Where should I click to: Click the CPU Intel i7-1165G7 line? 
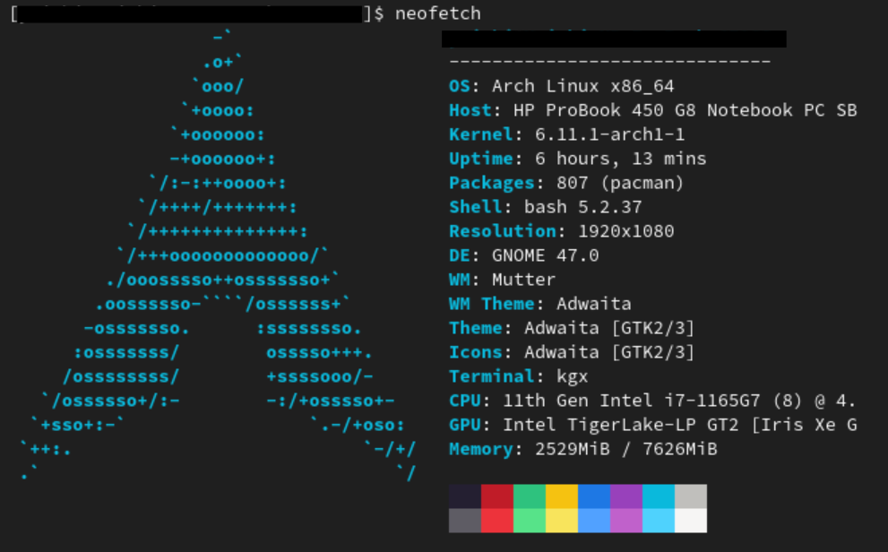pos(652,401)
